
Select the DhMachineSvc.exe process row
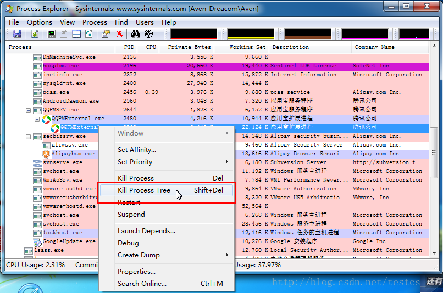click(217, 57)
